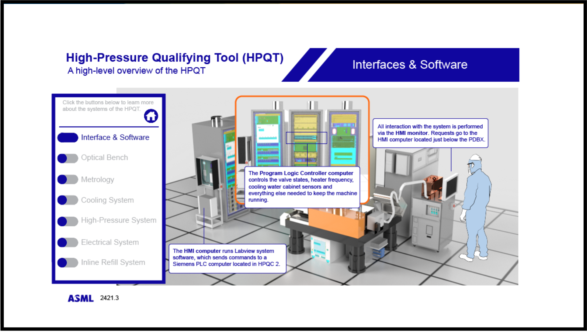Open the Cooling System label
The image size is (587, 332).
pos(107,200)
